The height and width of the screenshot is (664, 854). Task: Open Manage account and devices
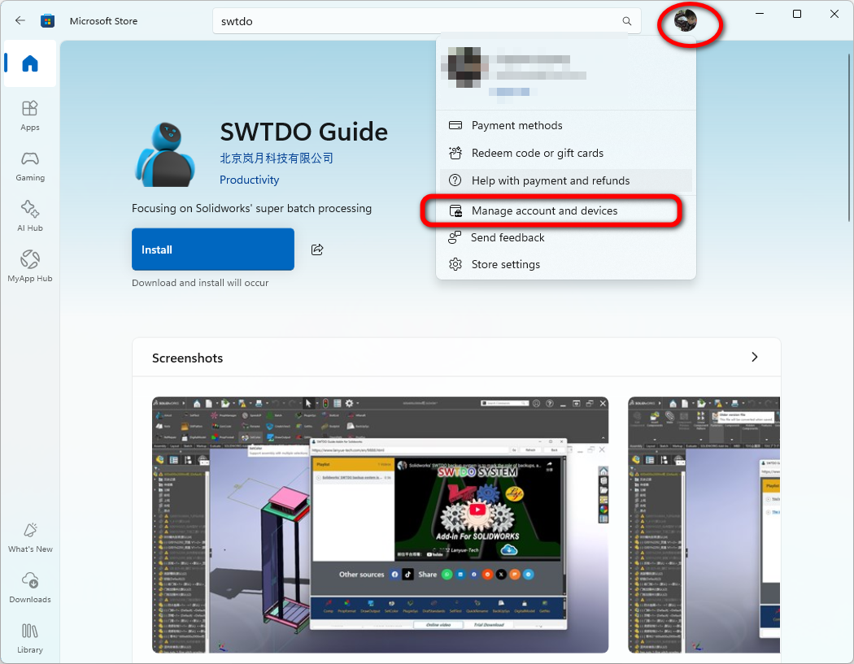[x=544, y=211]
